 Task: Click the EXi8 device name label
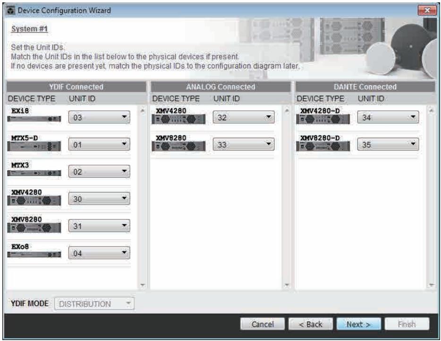[20, 111]
